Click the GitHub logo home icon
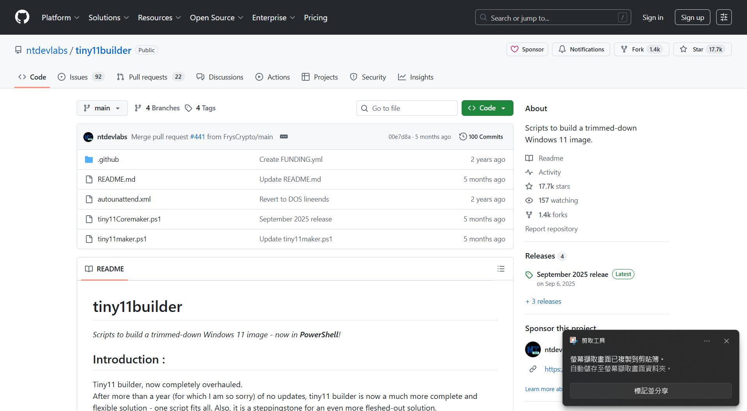 22,18
